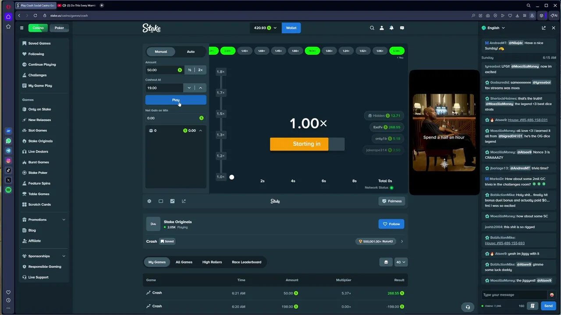Open the hamburger menu next to Casino
Image resolution: width=561 pixels, height=315 pixels.
(21, 28)
